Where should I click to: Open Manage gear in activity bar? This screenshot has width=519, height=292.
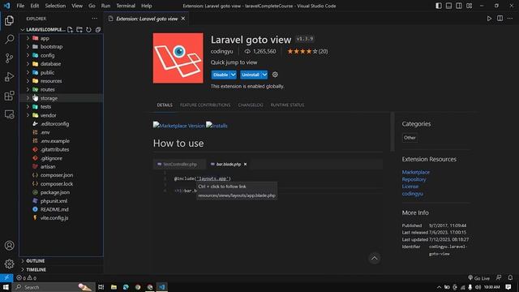9,264
